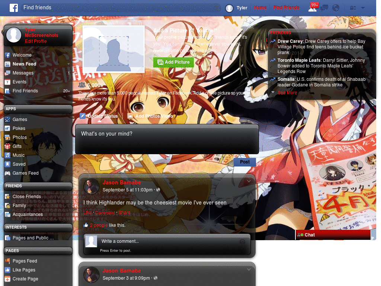
Task: Select Add Photos/Video tab
Action: (150, 116)
